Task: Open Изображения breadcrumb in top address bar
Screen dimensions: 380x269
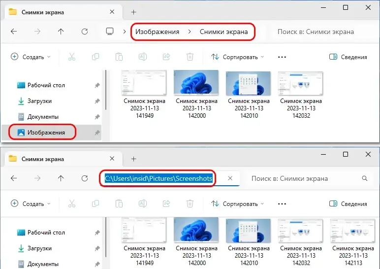Action: (158, 32)
